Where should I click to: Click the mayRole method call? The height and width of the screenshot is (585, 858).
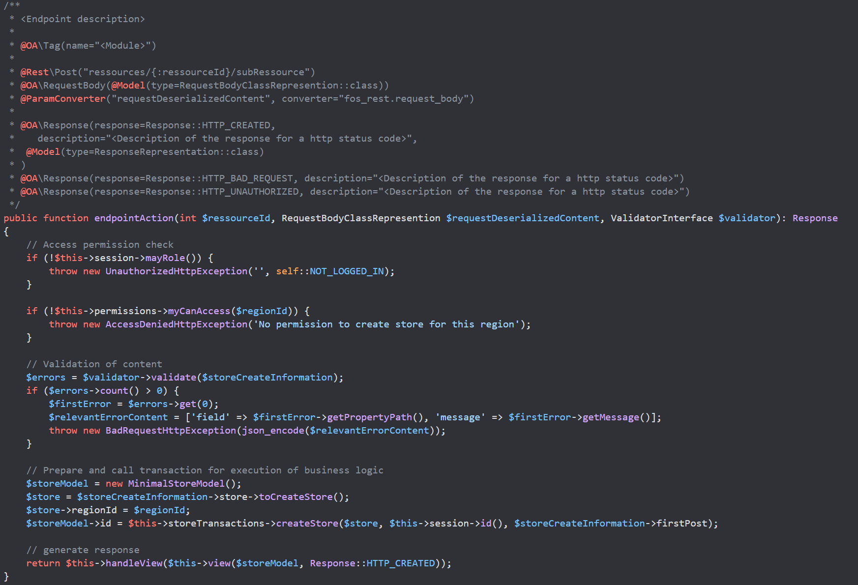(165, 258)
